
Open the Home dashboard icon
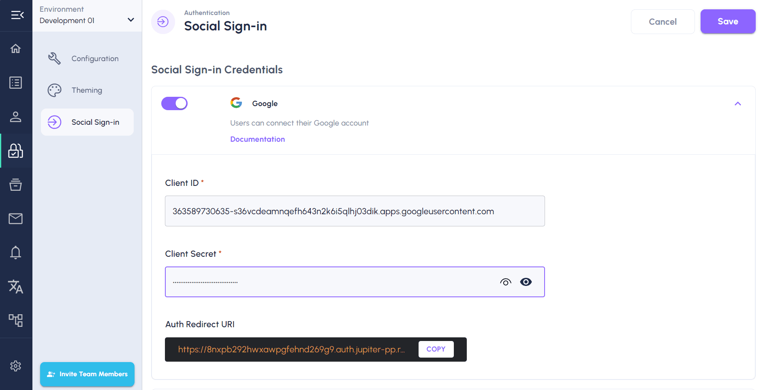point(16,48)
